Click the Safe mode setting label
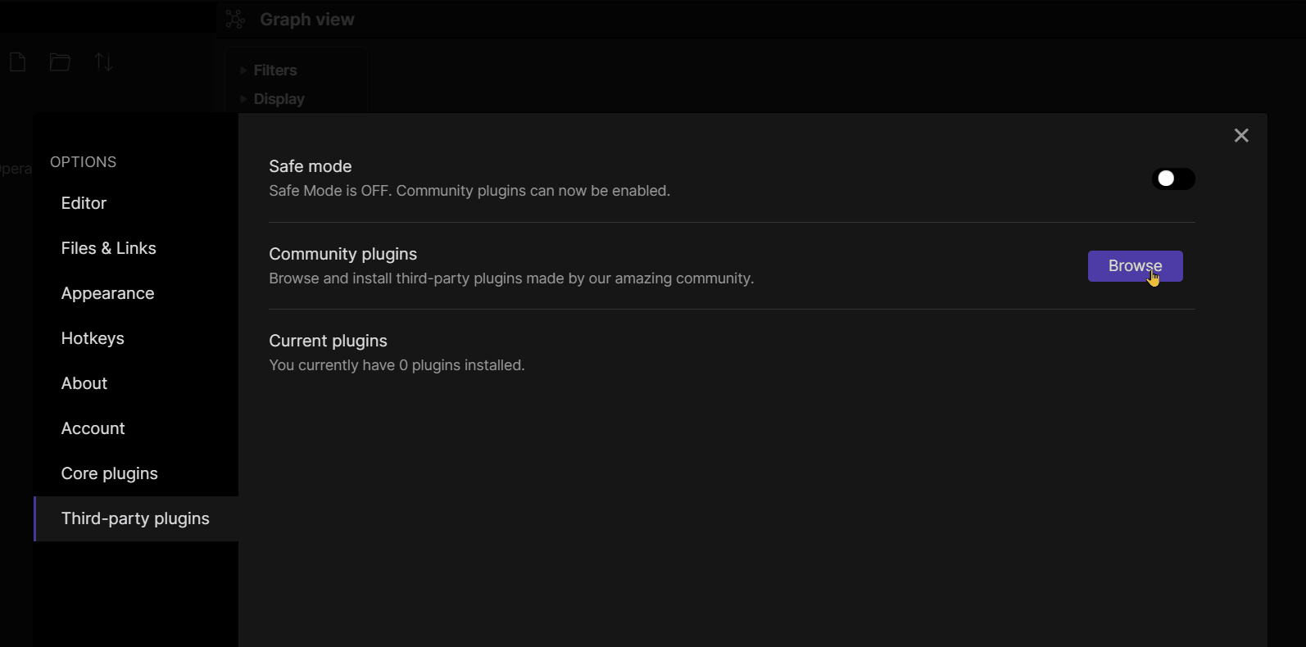 click(310, 166)
